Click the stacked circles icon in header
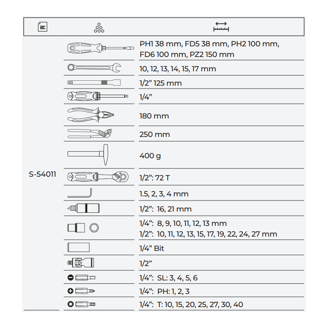Screen dimensions: 328x328 click(99, 27)
